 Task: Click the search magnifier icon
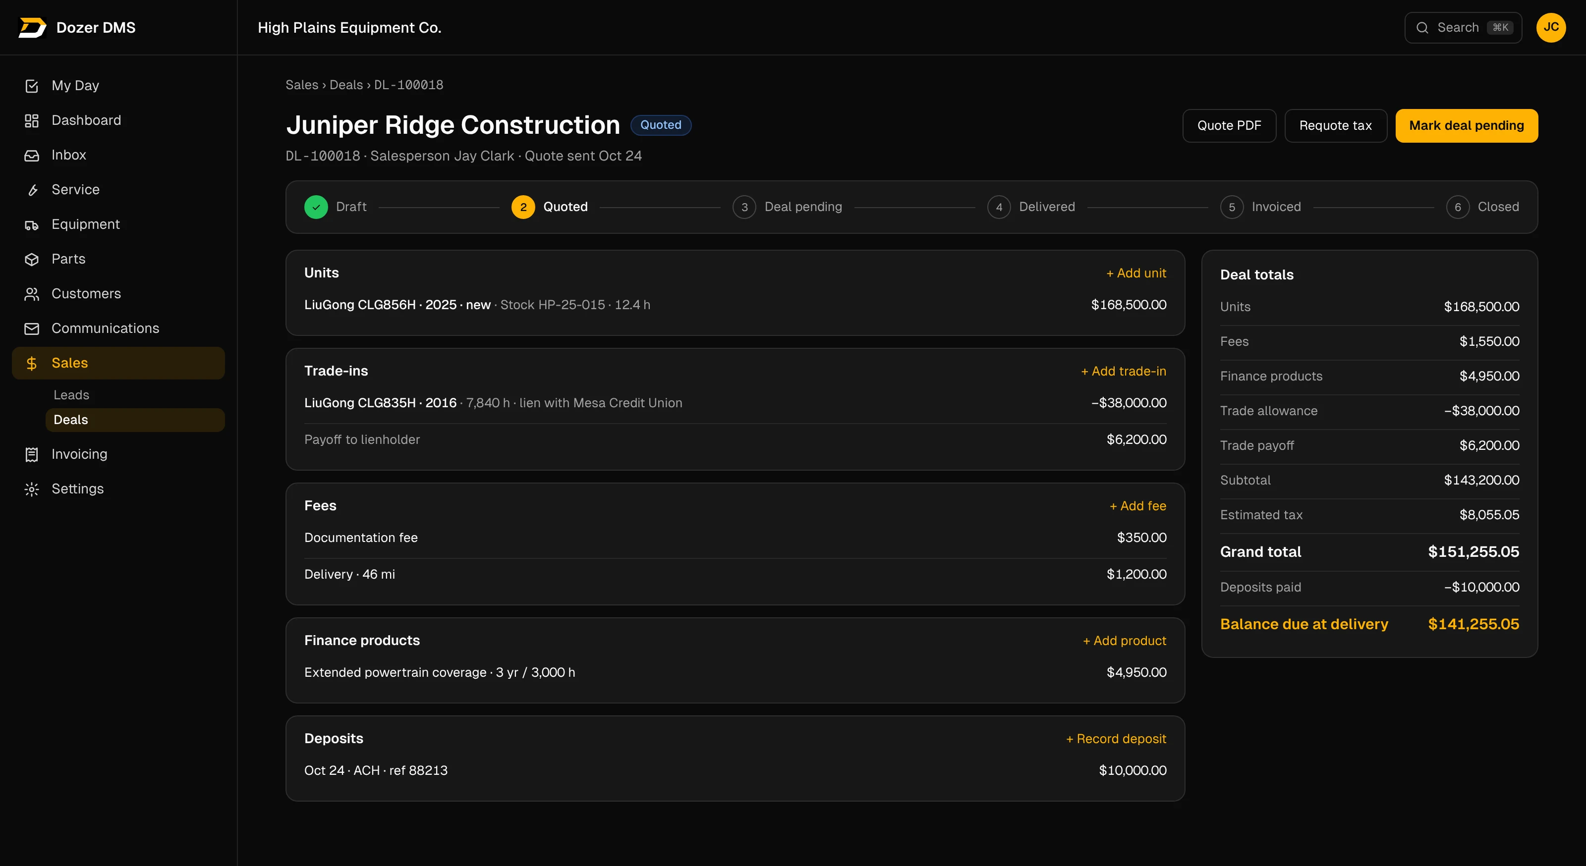pos(1422,28)
